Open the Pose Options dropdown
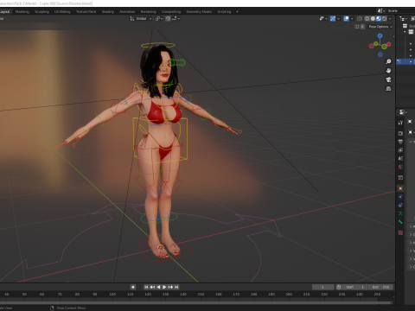The height and width of the screenshot is (311, 415). 380,27
